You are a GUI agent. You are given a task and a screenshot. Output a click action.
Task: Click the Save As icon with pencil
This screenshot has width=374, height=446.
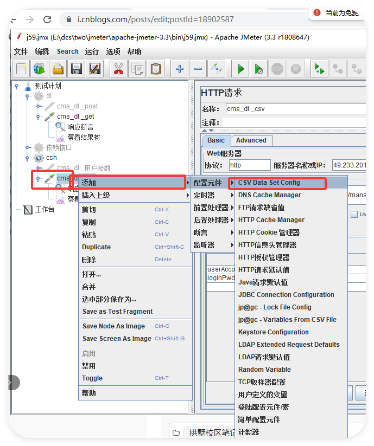tap(94, 69)
